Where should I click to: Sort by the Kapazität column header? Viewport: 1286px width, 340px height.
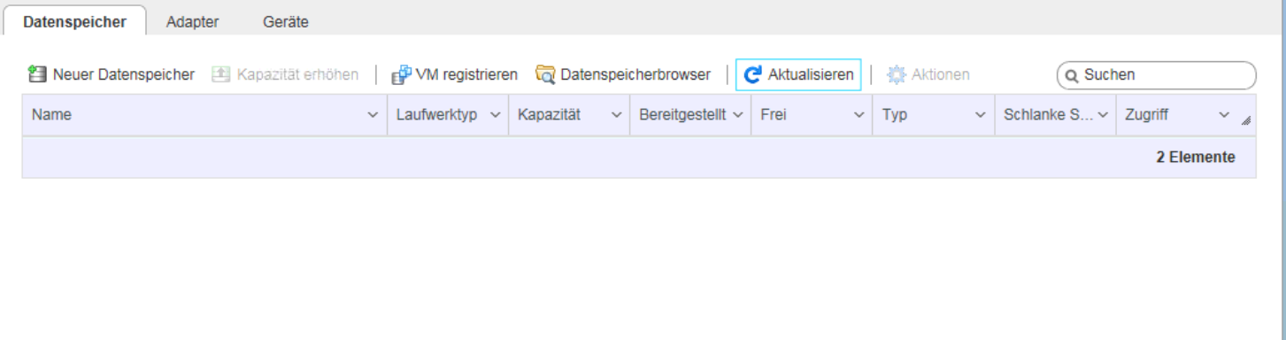(549, 115)
